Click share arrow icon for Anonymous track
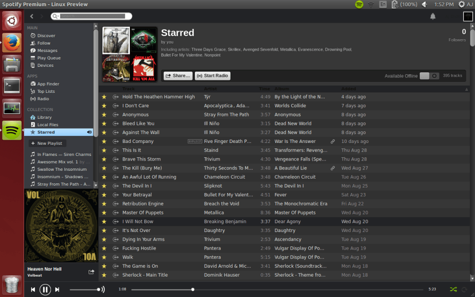 (x=116, y=115)
